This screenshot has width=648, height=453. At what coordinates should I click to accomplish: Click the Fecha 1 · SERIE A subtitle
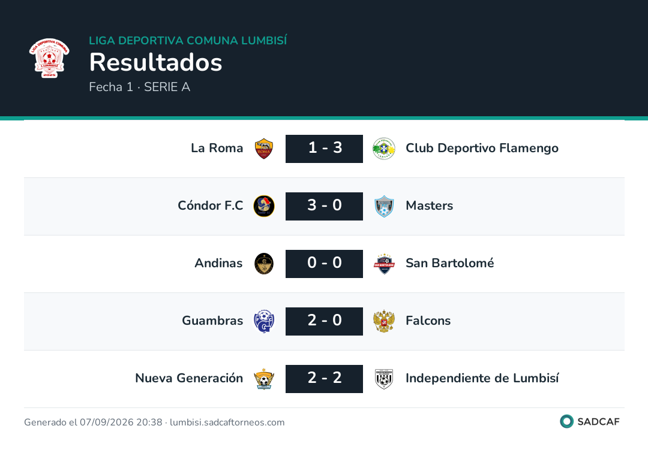click(140, 87)
